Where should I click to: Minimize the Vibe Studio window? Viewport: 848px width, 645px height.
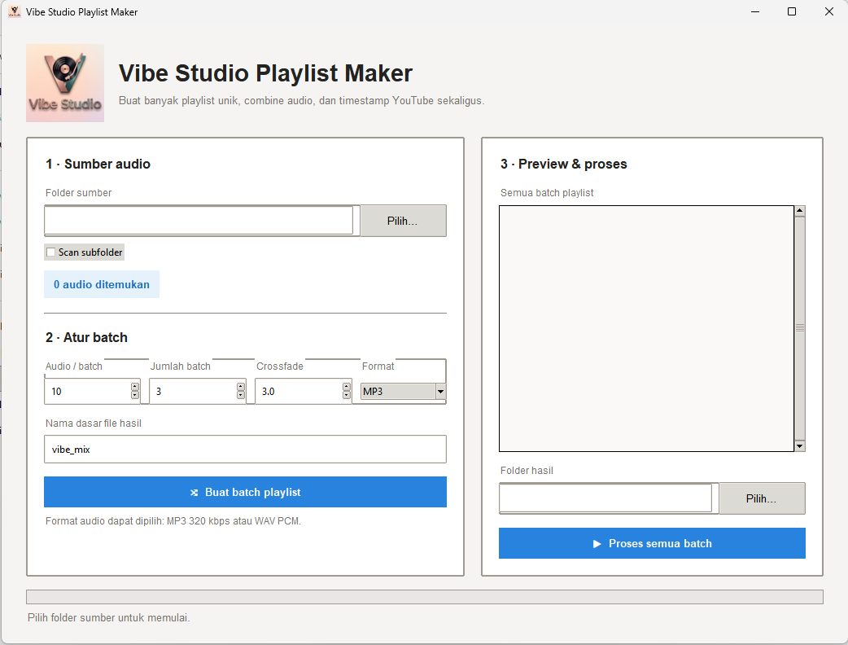click(755, 11)
